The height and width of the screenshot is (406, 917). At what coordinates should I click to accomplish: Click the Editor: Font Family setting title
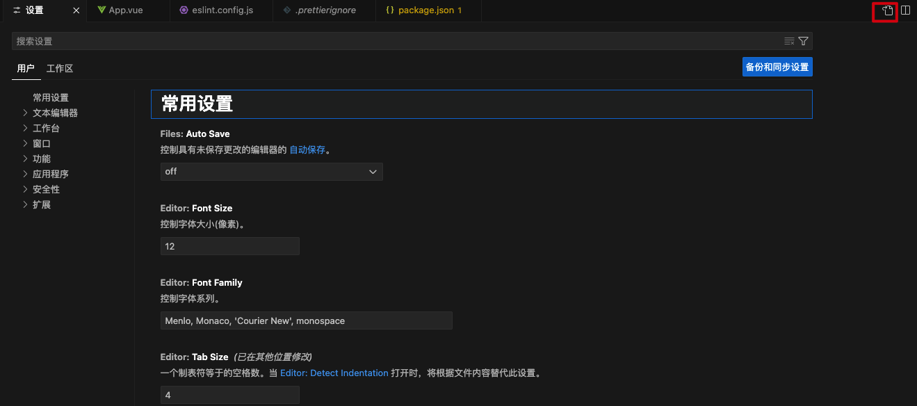201,282
